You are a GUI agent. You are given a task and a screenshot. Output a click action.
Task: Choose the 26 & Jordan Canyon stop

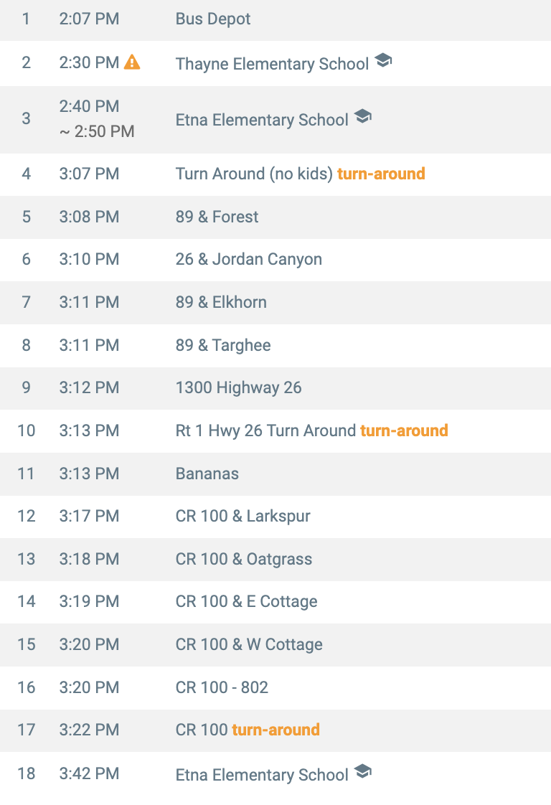[x=248, y=259]
